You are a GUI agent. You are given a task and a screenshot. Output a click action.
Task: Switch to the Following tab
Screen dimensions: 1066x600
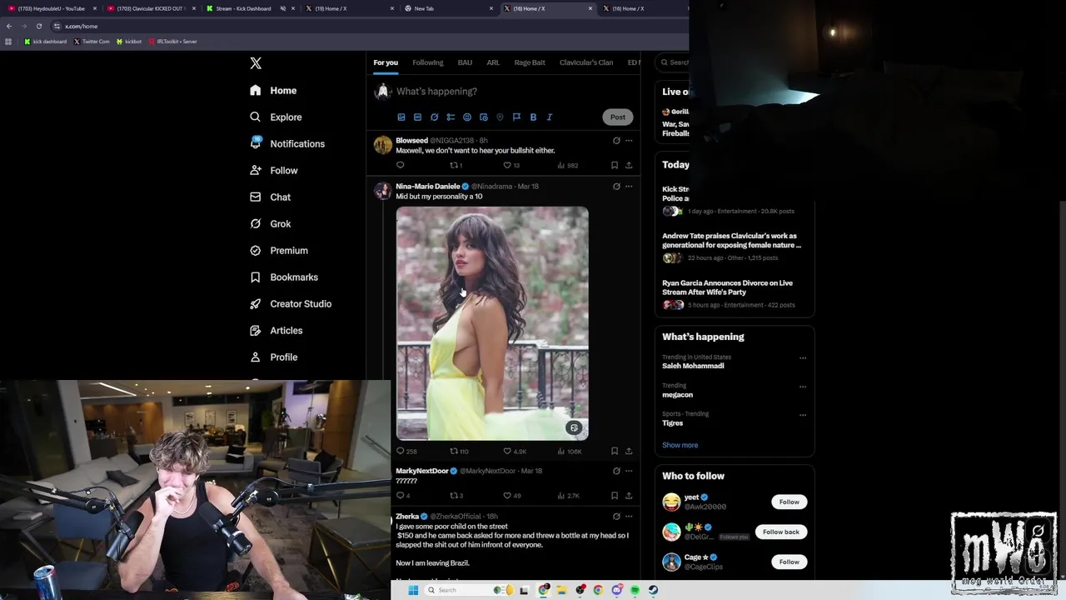tap(427, 62)
